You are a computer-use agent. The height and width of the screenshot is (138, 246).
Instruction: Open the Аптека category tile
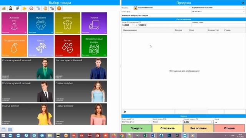point(68,46)
